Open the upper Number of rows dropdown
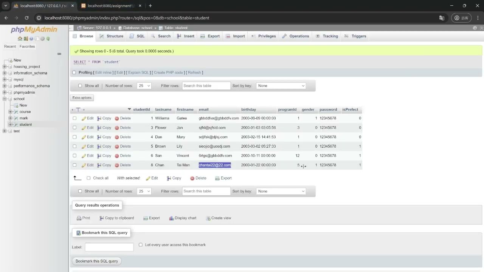The height and width of the screenshot is (272, 484). pos(144,86)
